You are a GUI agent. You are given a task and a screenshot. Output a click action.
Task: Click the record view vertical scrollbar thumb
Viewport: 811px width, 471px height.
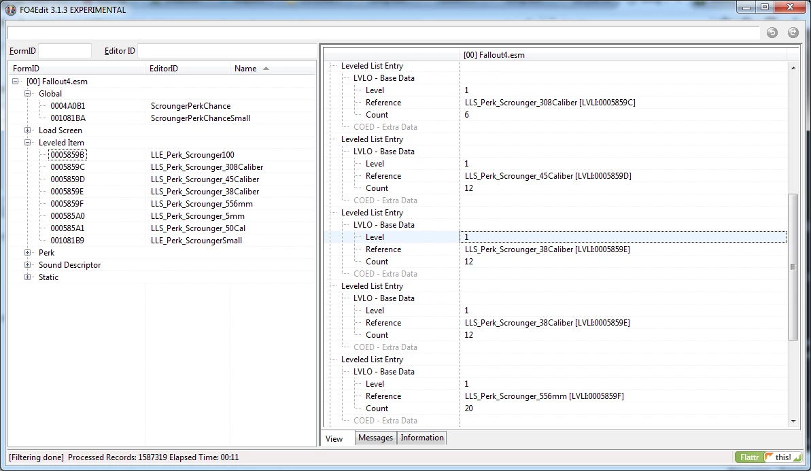click(x=793, y=267)
